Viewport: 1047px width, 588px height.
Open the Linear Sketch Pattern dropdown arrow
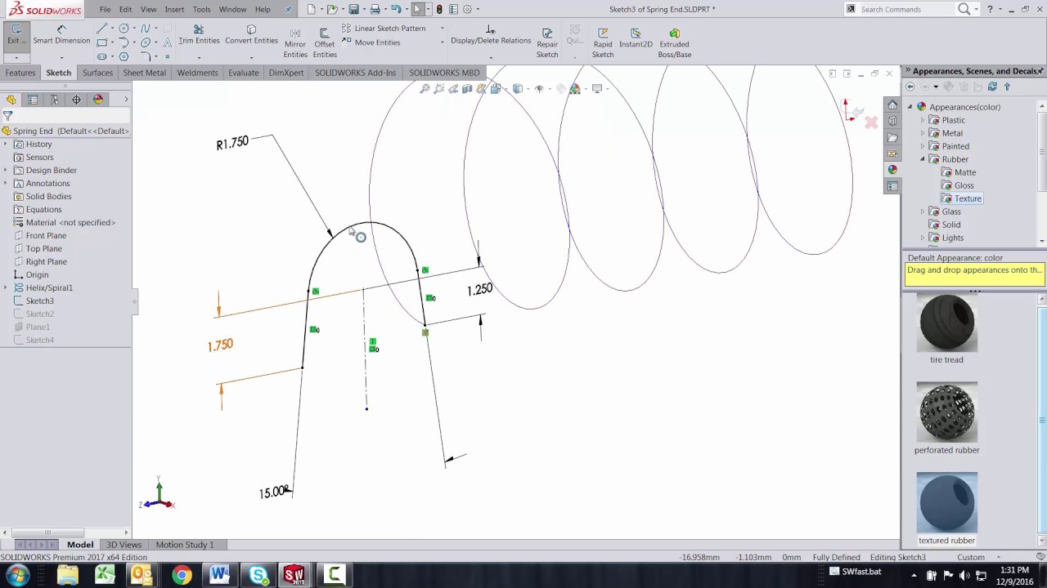coord(442,29)
